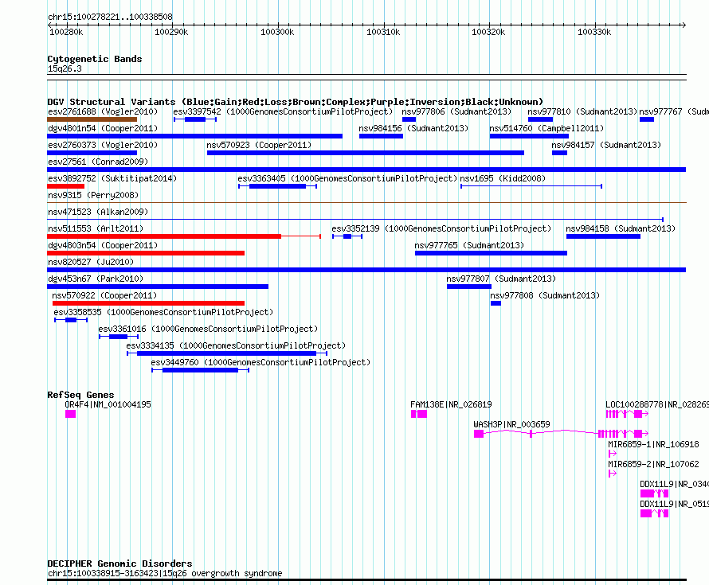Select esv27561 (Conrad2009) label

pos(98,162)
